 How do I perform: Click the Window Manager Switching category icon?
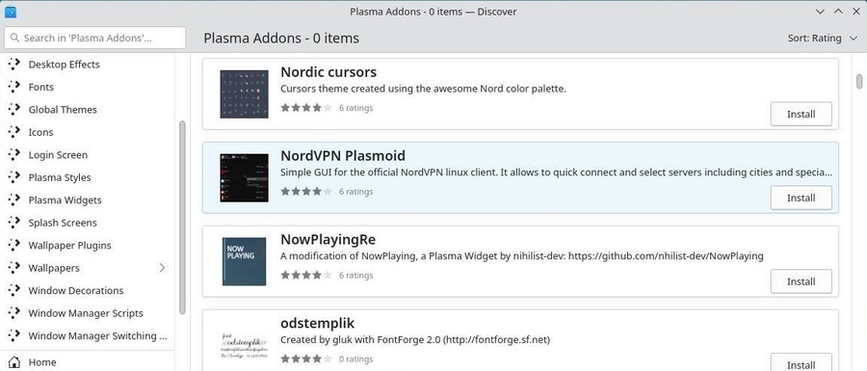[x=14, y=336]
